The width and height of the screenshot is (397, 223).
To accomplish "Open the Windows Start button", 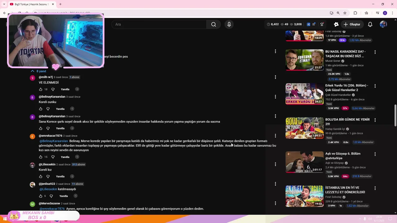I will 5,219.
